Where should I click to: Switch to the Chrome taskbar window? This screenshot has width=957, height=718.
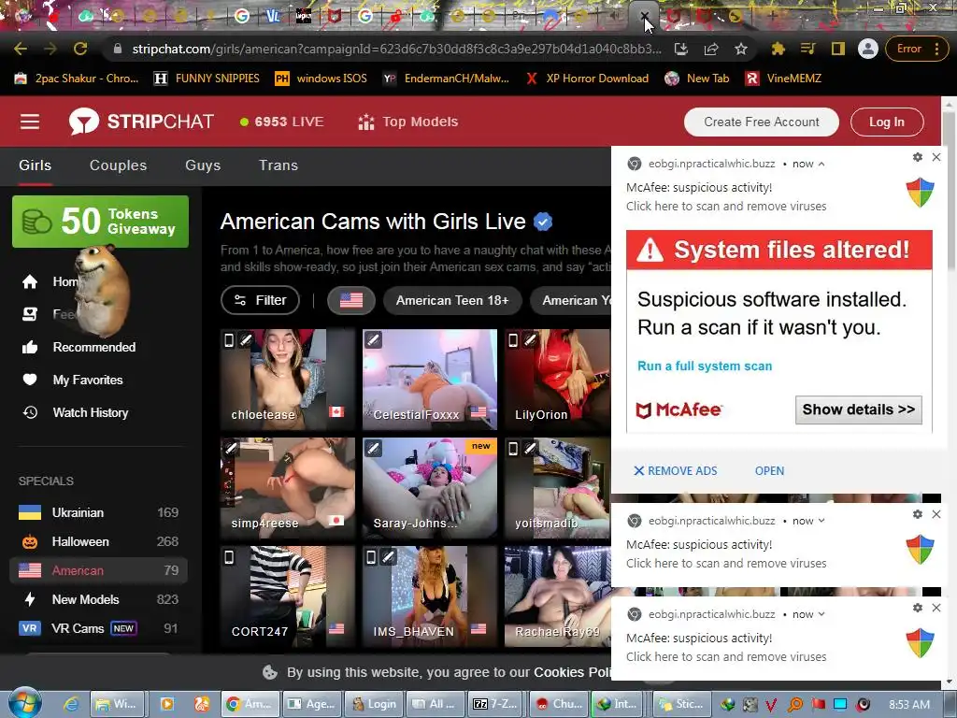[x=250, y=704]
